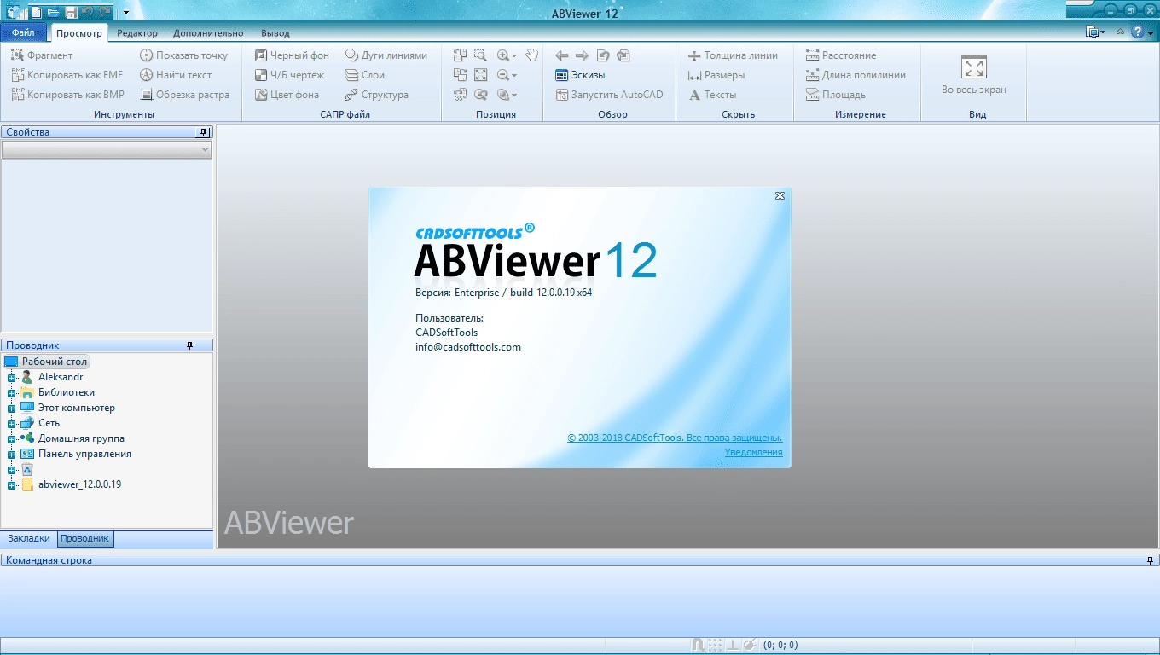Open the Закладки panel tab
The width and height of the screenshot is (1160, 655).
(29, 539)
